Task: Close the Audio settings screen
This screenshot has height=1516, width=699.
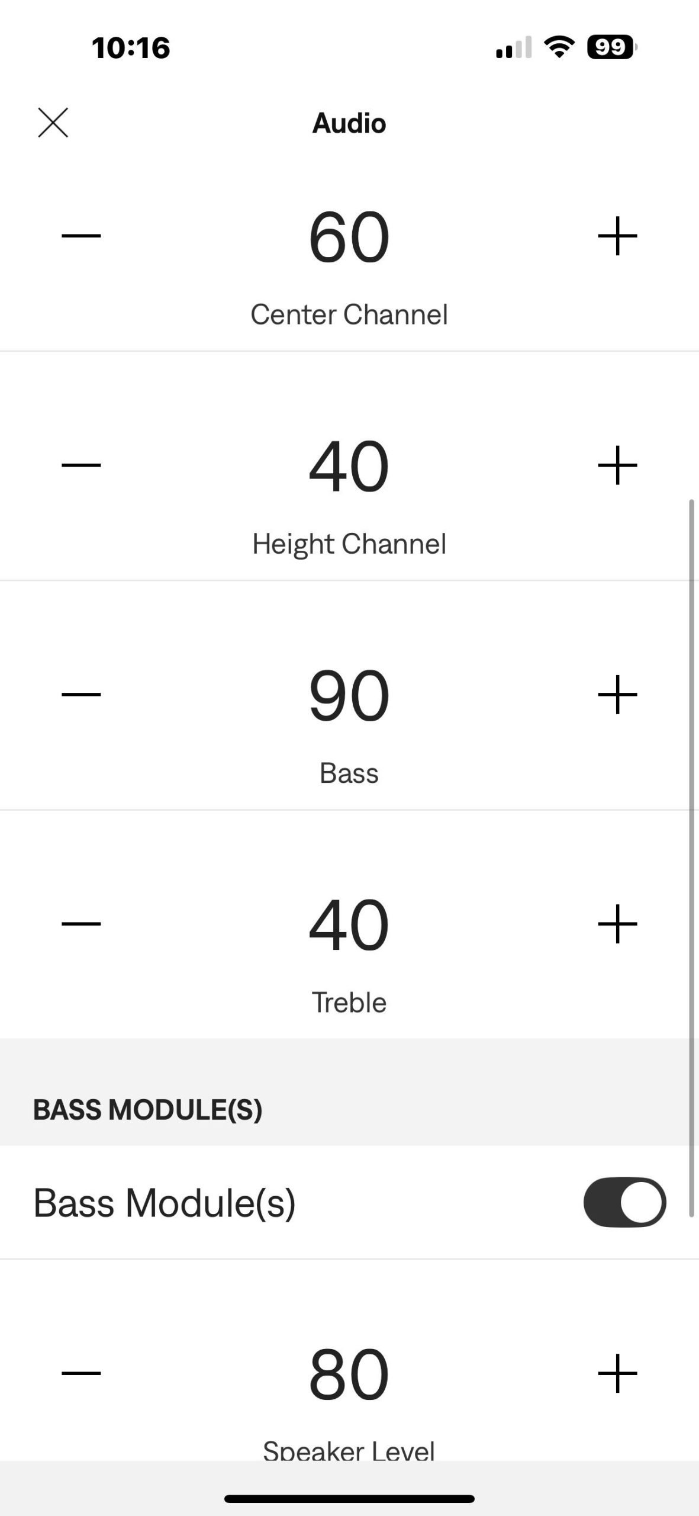Action: click(53, 123)
